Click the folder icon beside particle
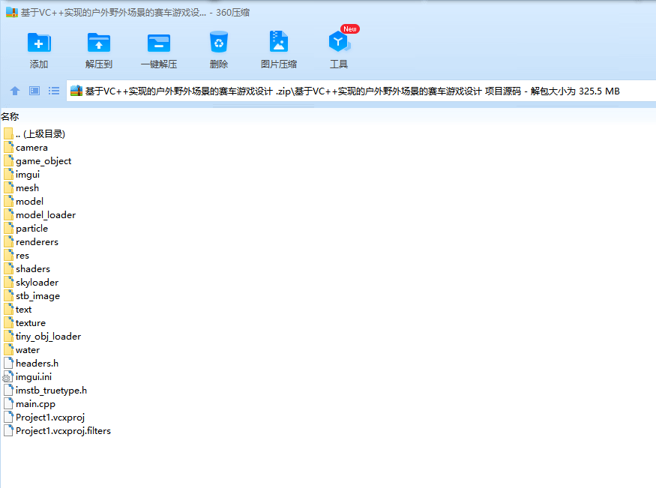Screen dimensions: 656x488 [x=9, y=228]
